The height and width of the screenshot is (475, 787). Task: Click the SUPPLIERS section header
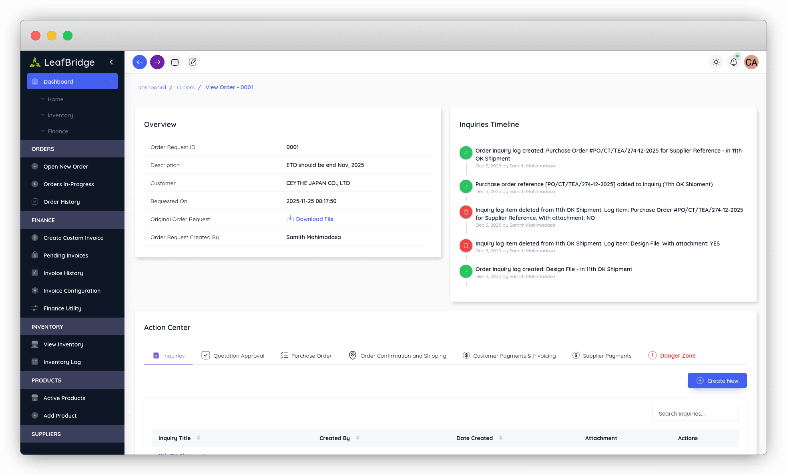point(72,434)
